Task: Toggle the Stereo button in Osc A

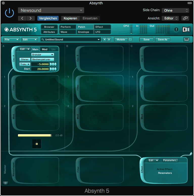Action: point(25,59)
